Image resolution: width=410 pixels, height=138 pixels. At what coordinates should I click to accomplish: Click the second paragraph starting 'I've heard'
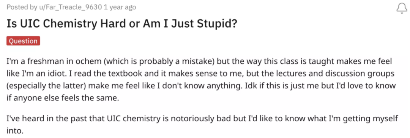tap(202, 124)
